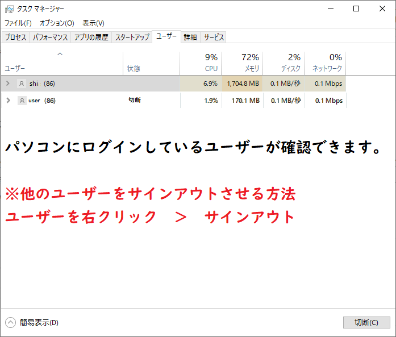Click the 6.9% CPU value
This screenshot has height=337, width=396.
pos(210,84)
